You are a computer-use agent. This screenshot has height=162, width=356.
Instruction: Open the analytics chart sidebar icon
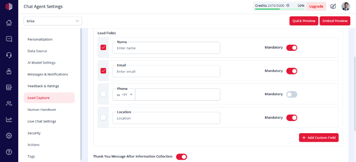pyautogui.click(x=9, y=120)
